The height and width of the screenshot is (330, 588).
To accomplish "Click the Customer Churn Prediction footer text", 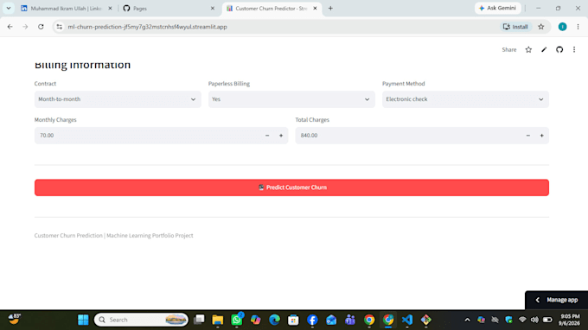I will [x=113, y=235].
